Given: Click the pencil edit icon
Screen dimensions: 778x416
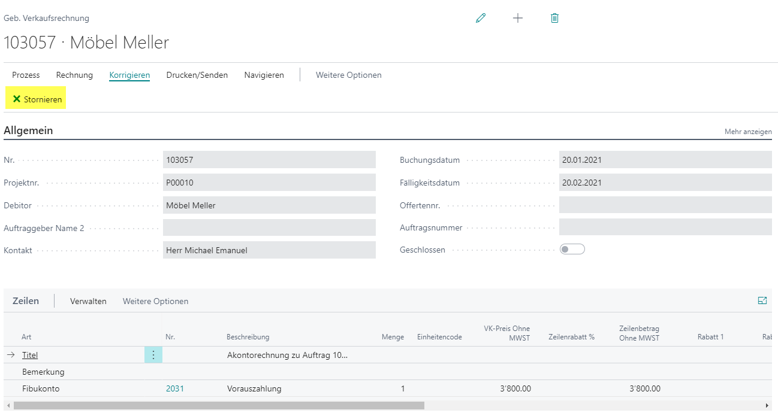Looking at the screenshot, I should pyautogui.click(x=481, y=18).
